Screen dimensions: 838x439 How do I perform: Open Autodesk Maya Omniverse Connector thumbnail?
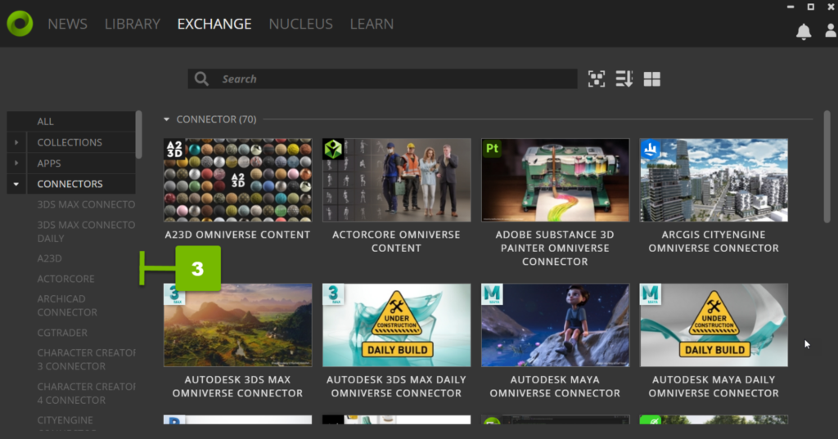coord(555,325)
